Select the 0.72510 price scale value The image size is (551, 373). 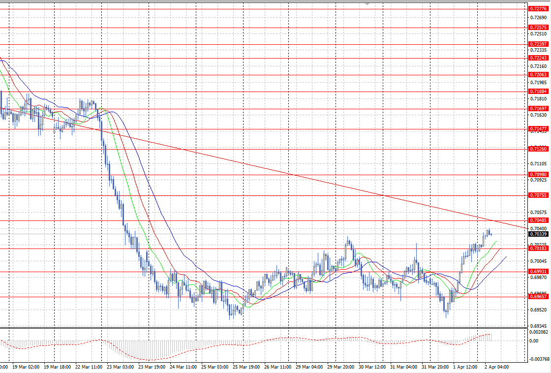click(x=538, y=34)
